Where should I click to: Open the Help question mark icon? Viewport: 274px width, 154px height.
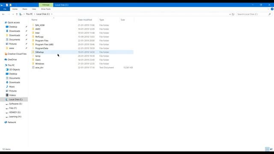272,9
